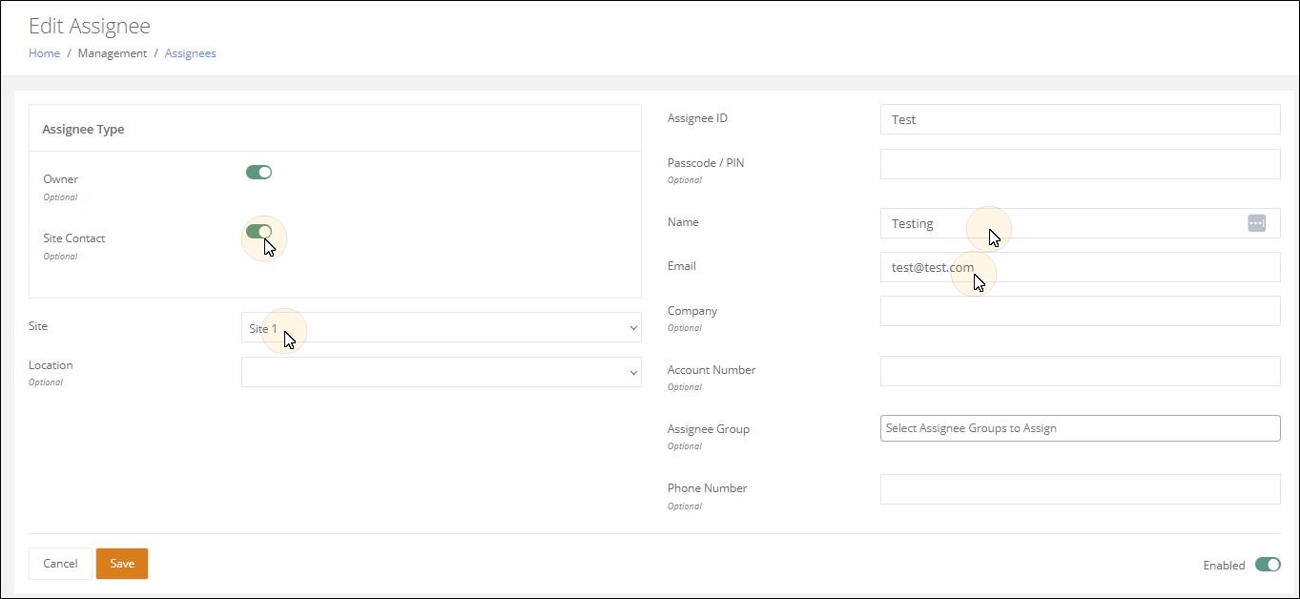Focus the Company input field
The height and width of the screenshot is (599, 1300).
(x=1080, y=311)
